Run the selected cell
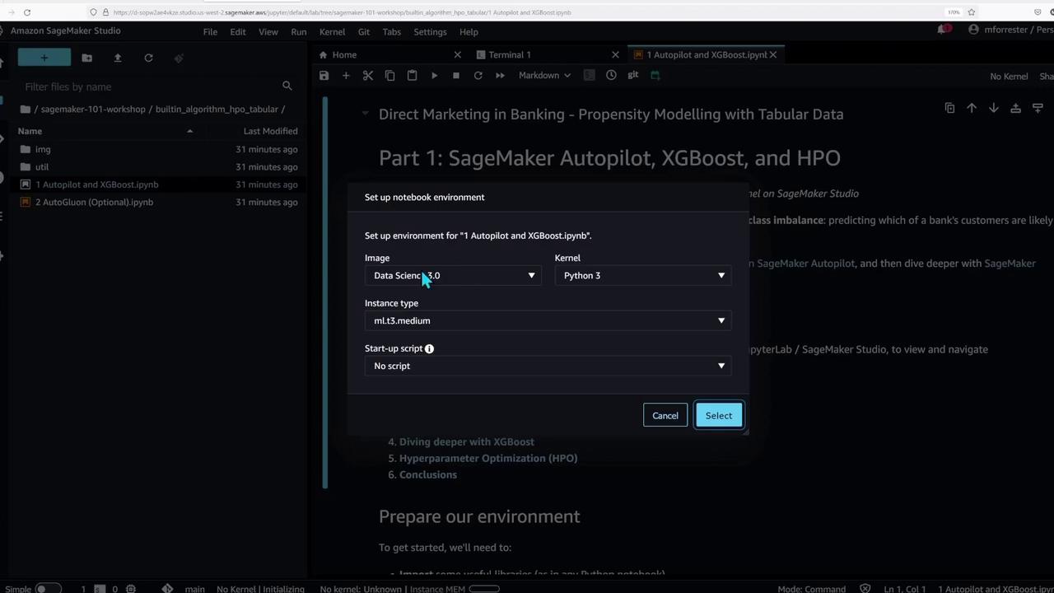 434,76
